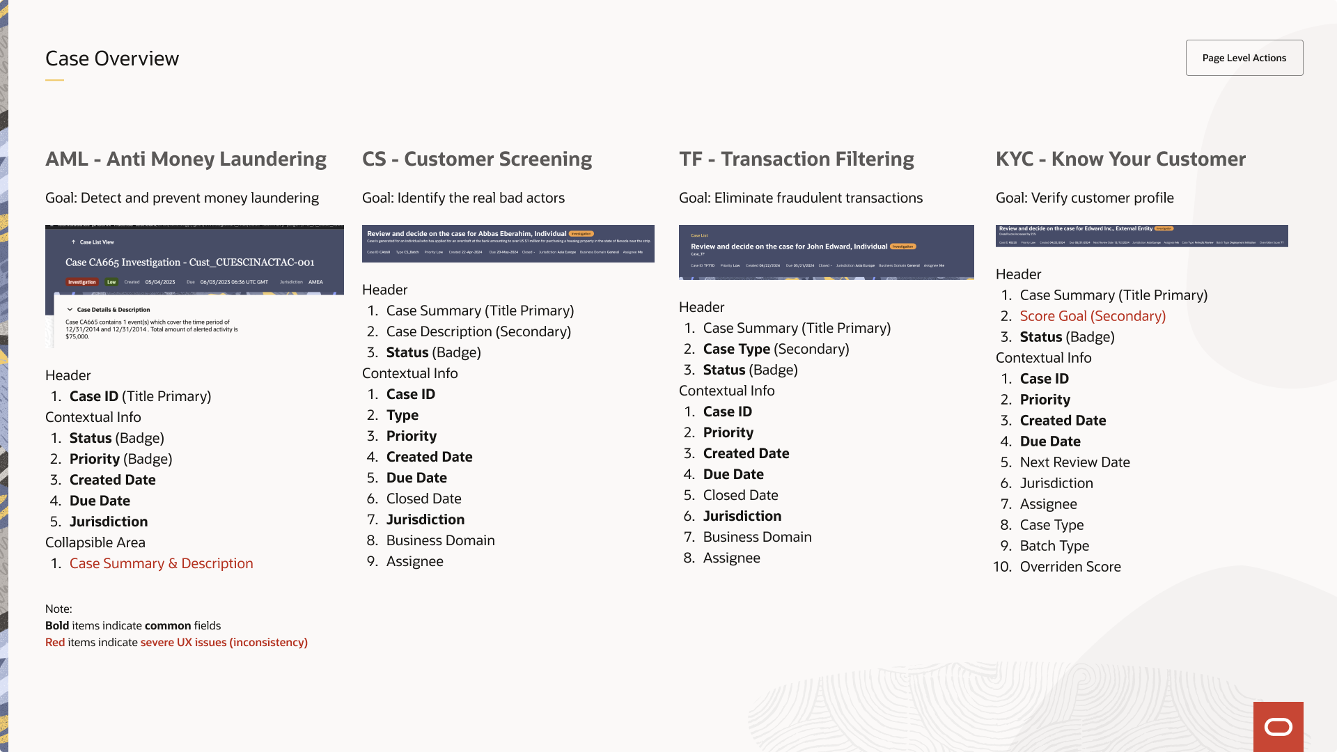Click the AML - Anti Money Laundering heading

click(186, 159)
